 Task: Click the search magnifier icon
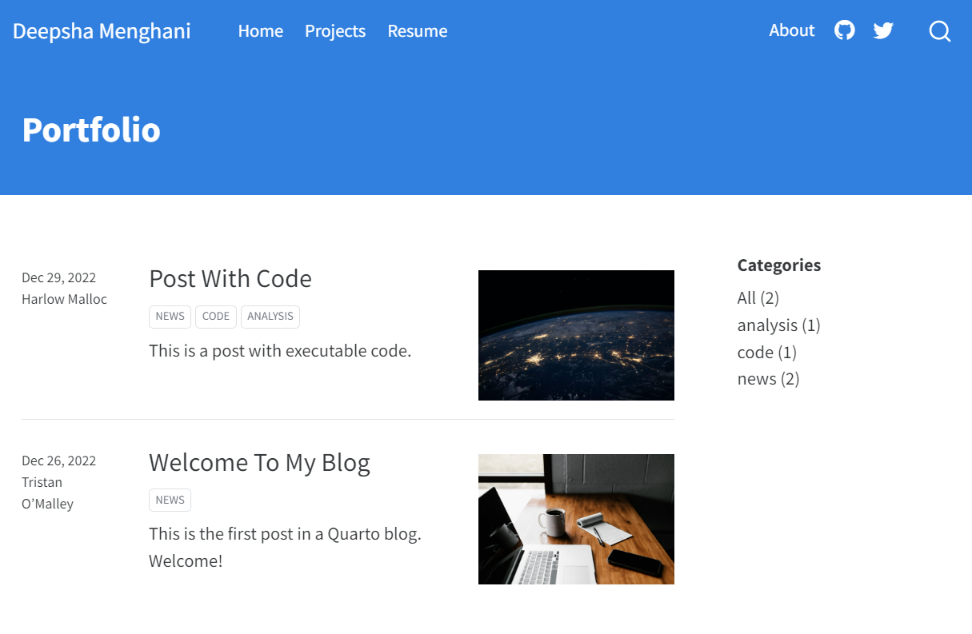click(939, 31)
